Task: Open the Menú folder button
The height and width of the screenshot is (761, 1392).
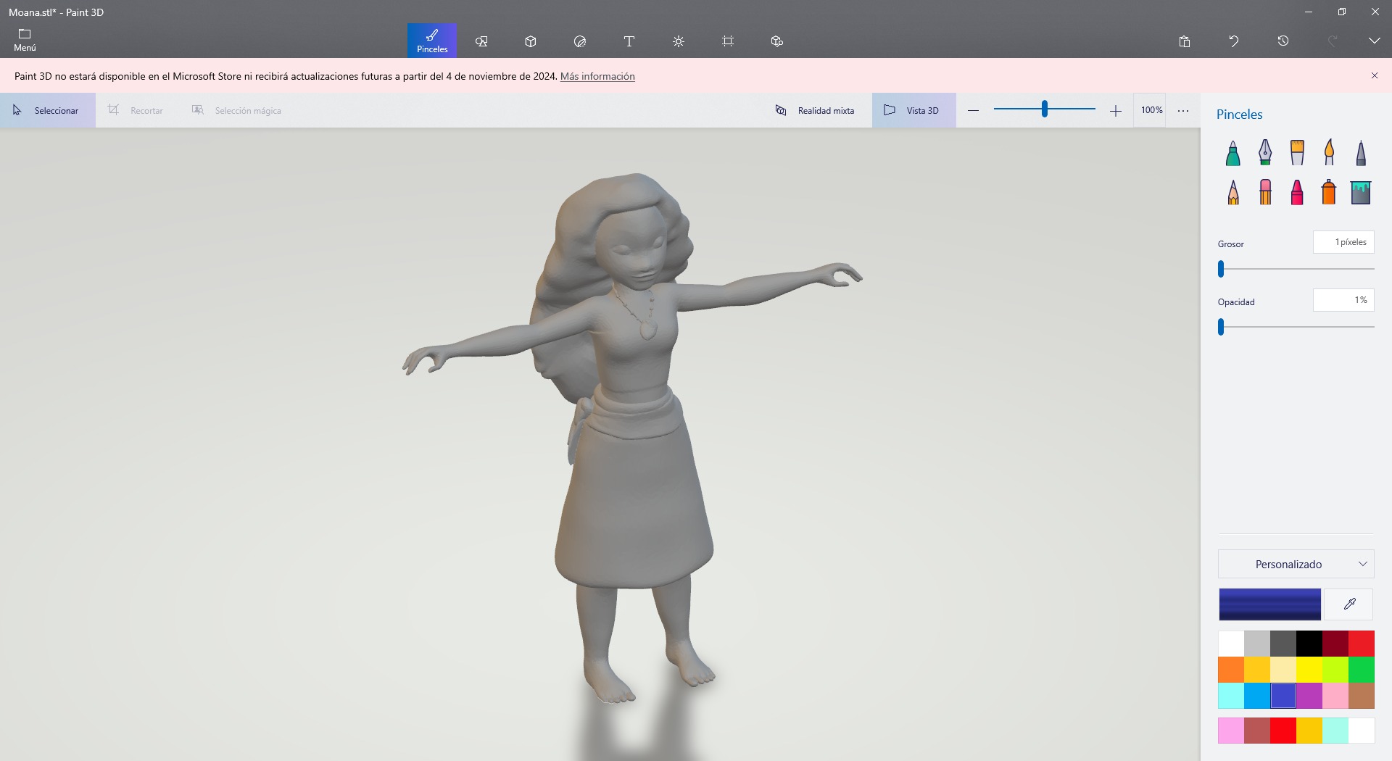Action: [x=25, y=41]
